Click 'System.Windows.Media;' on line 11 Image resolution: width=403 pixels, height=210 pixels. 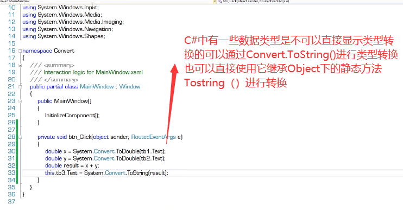click(70, 15)
